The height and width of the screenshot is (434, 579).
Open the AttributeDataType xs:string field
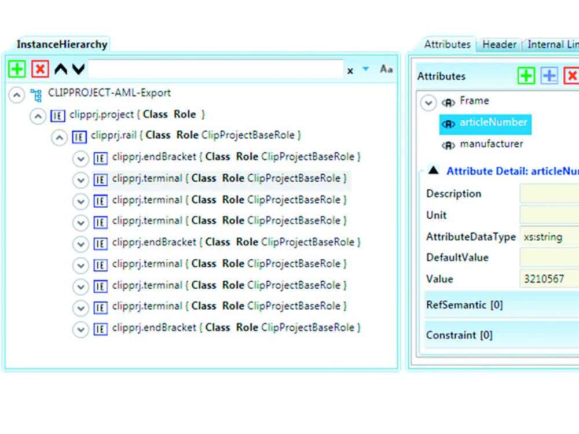coord(549,237)
